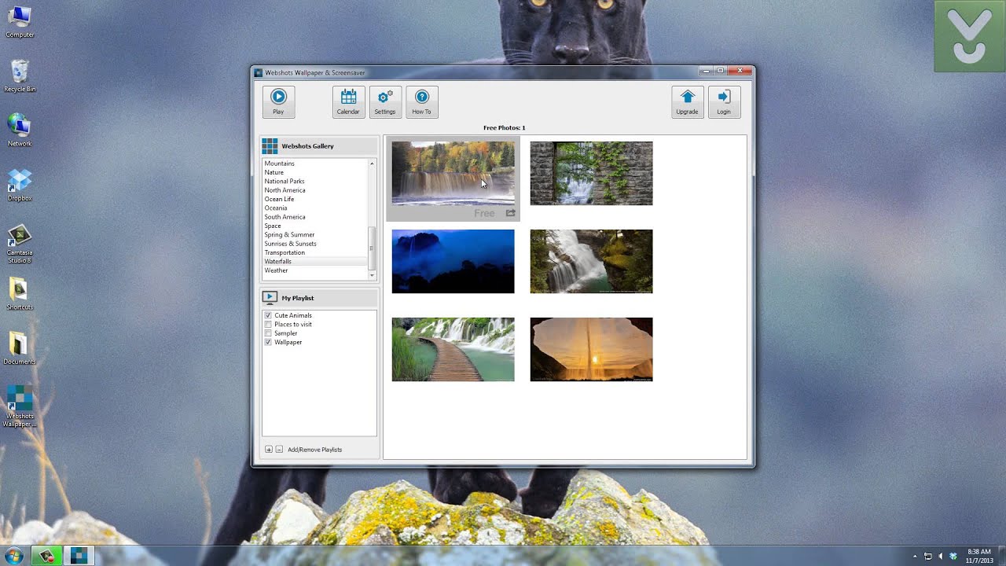Open the Windows Start button
Image resolution: width=1006 pixels, height=566 pixels.
(x=14, y=556)
